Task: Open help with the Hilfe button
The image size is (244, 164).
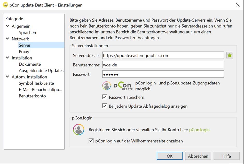Action: [227, 156]
